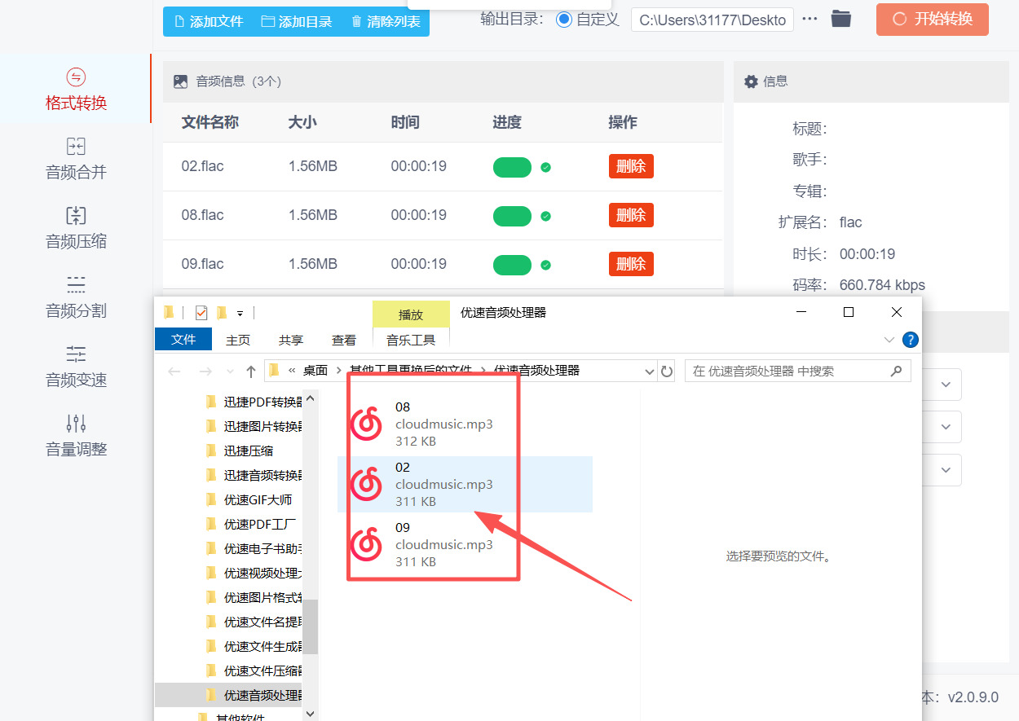Open the 主页 tab in Explorer ribbon
The width and height of the screenshot is (1019, 721).
coord(238,340)
